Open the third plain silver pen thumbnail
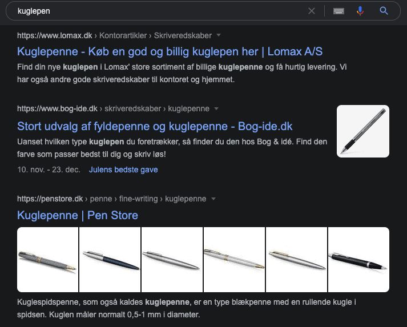Viewport: 407px width, 327px height. [172, 260]
